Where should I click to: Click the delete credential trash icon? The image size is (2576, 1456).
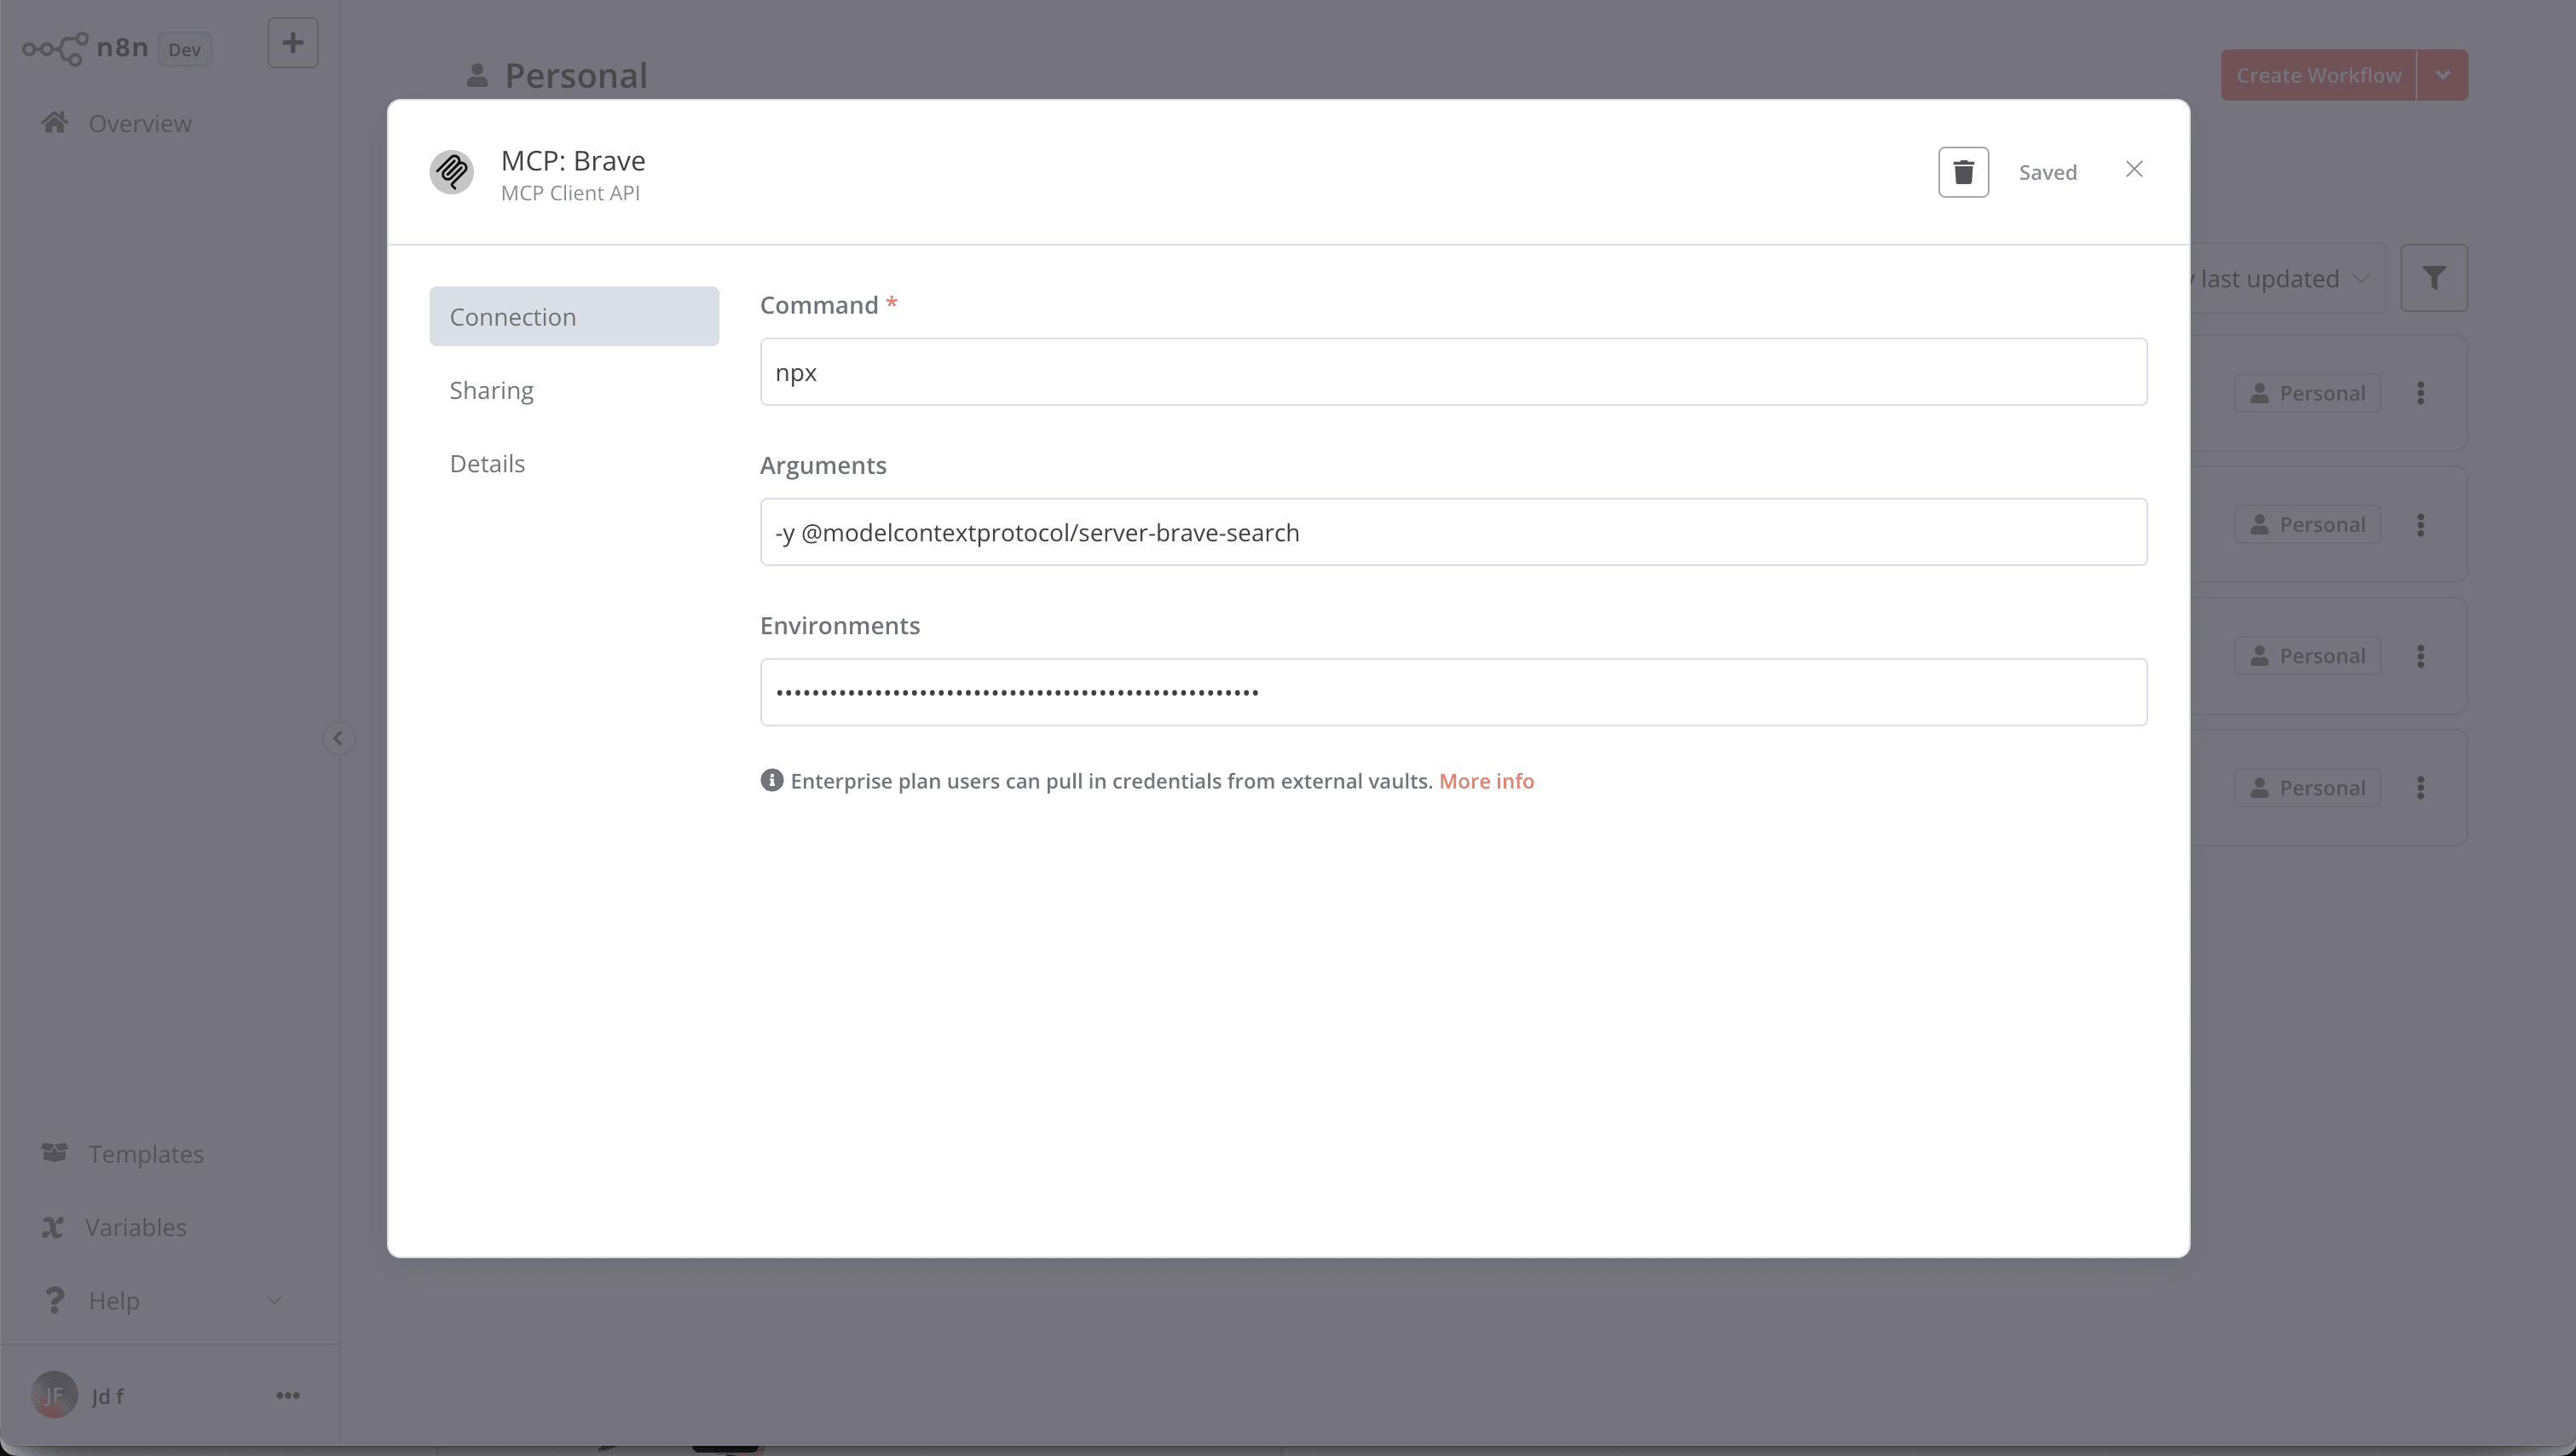click(1962, 171)
